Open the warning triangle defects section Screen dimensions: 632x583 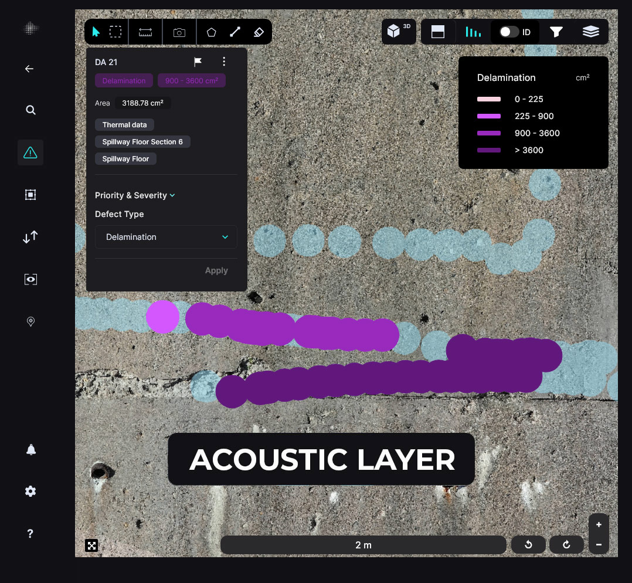pos(30,152)
